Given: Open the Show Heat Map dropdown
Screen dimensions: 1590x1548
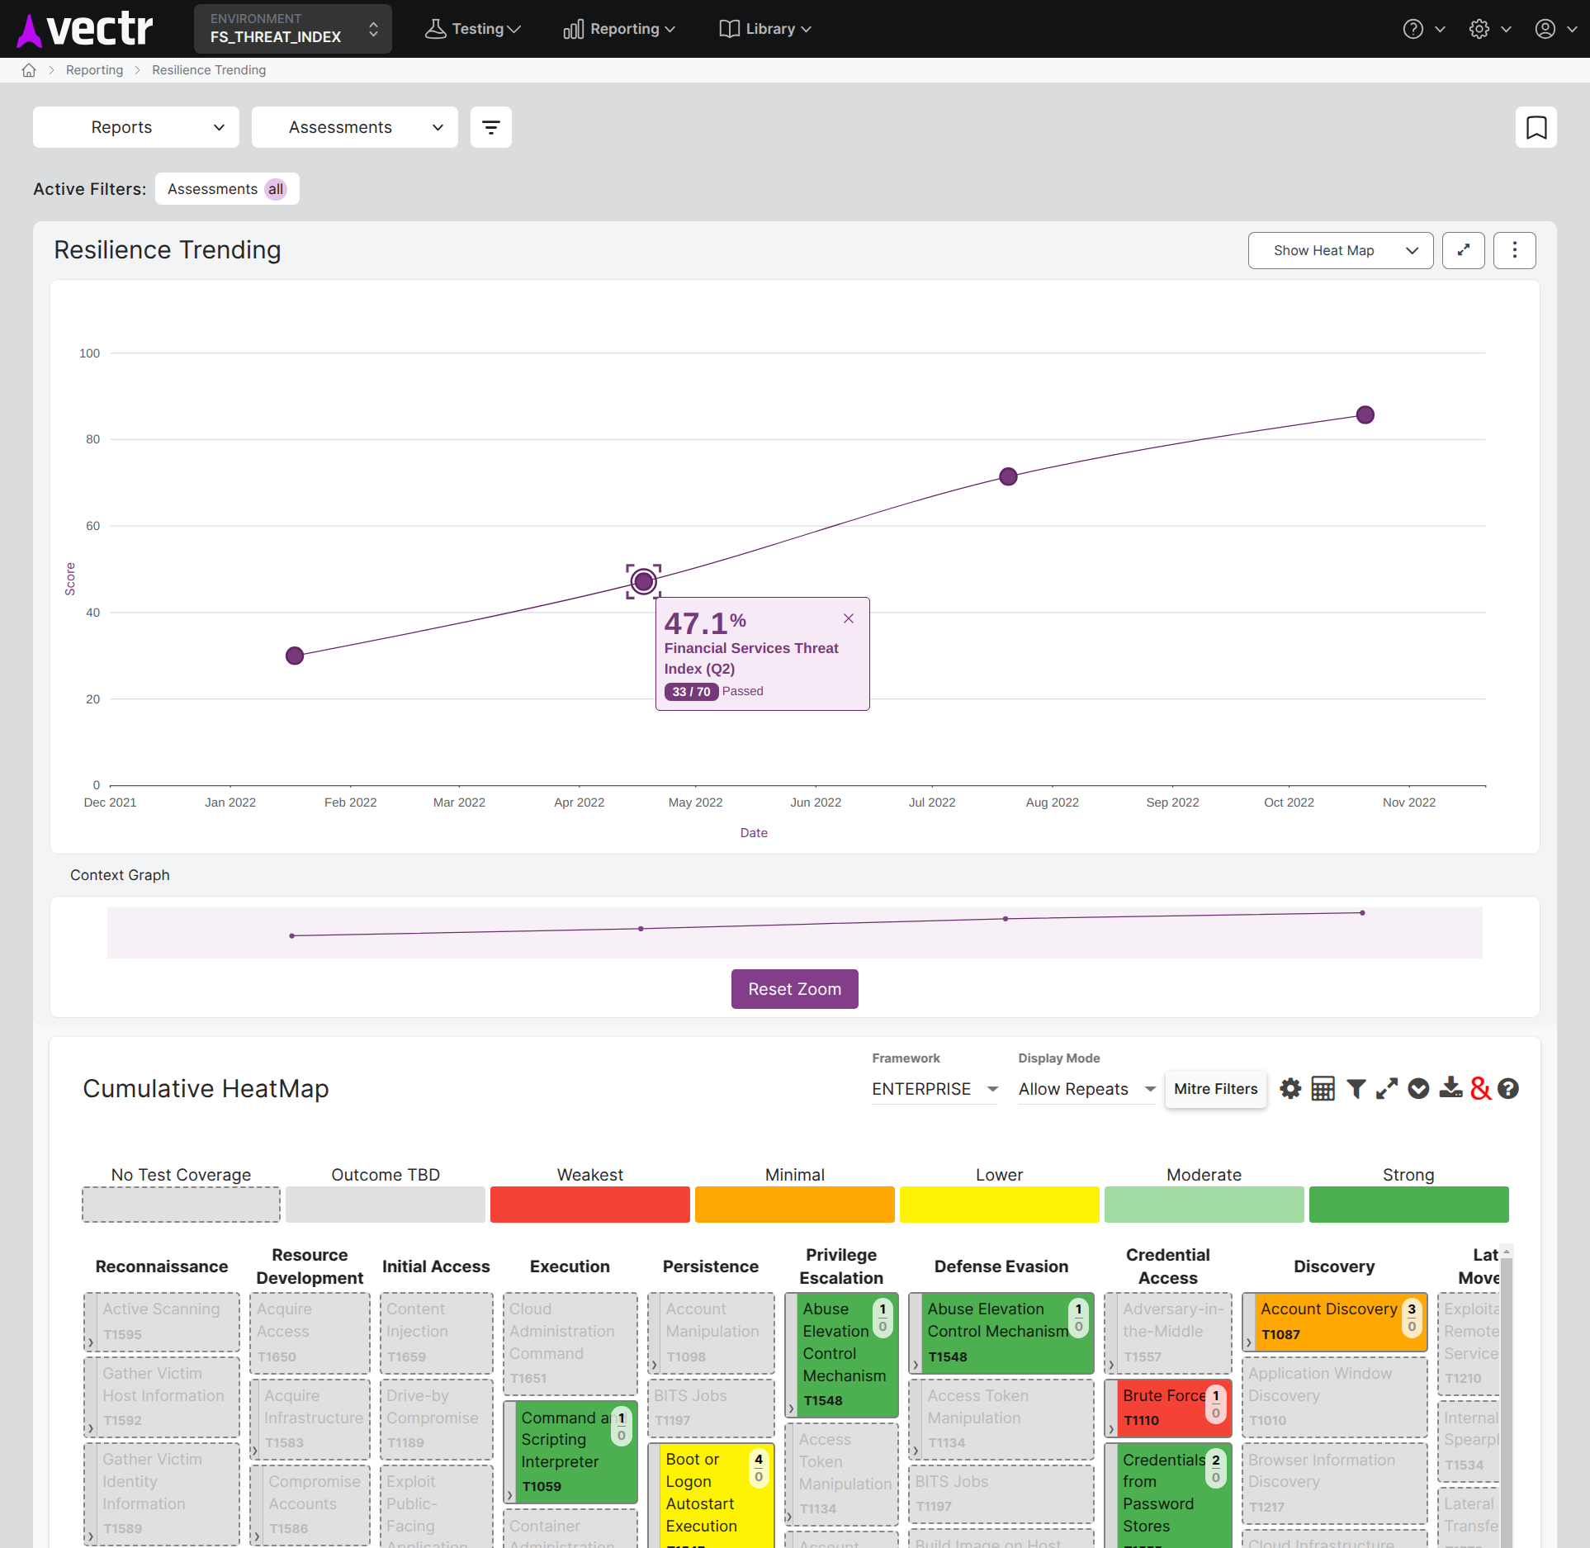Looking at the screenshot, I should 1340,250.
